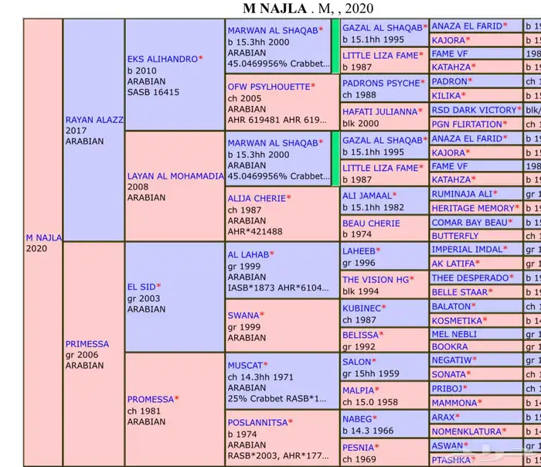Click green bar beside Eks Alihandro's sire Marwan
This screenshot has width=541, height=467.
point(335,46)
